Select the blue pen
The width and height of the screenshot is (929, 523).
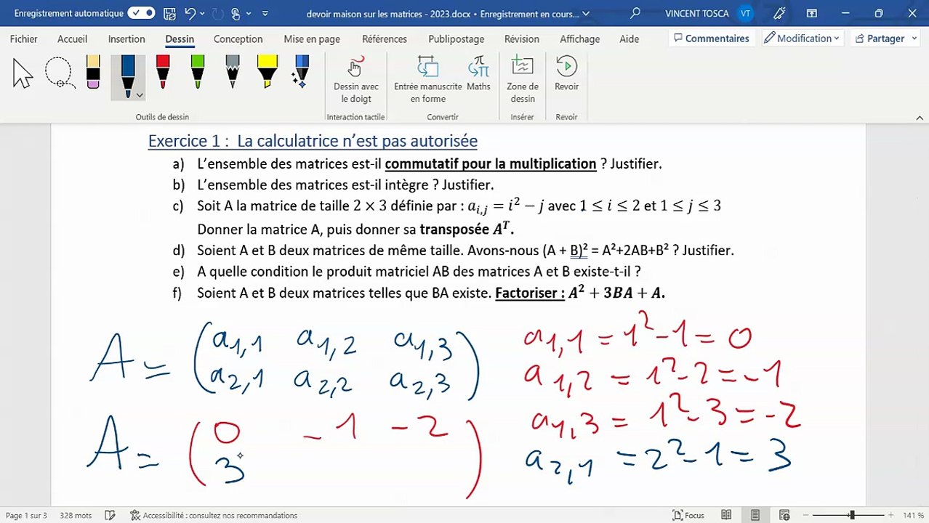[128, 75]
